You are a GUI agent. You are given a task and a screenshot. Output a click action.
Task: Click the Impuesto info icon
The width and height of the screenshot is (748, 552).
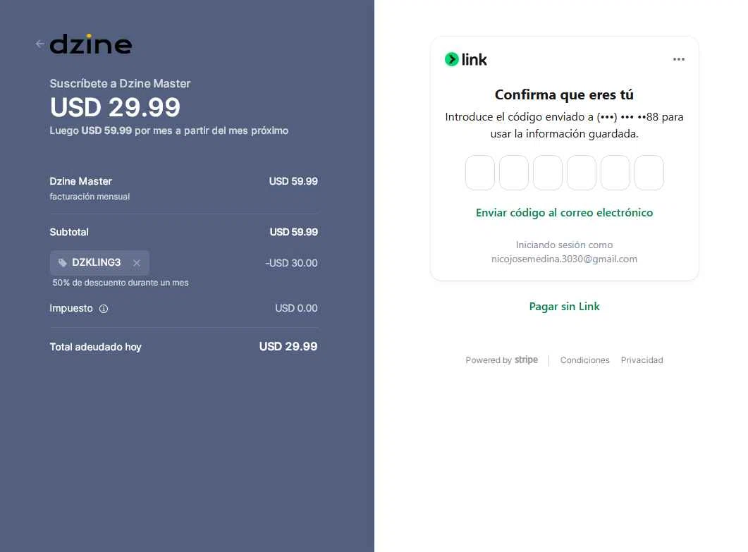click(104, 309)
